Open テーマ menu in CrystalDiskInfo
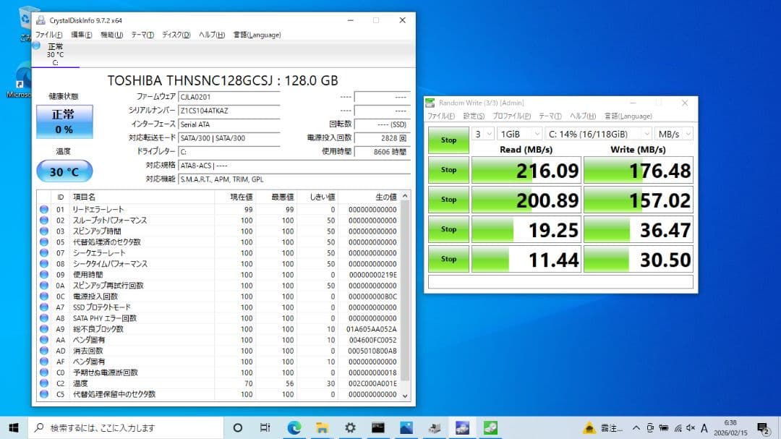 pyautogui.click(x=142, y=35)
